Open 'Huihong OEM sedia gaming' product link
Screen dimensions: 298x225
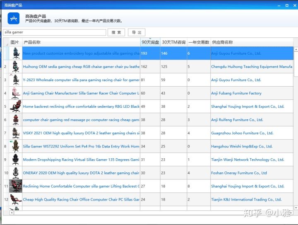pyautogui.click(x=81, y=67)
